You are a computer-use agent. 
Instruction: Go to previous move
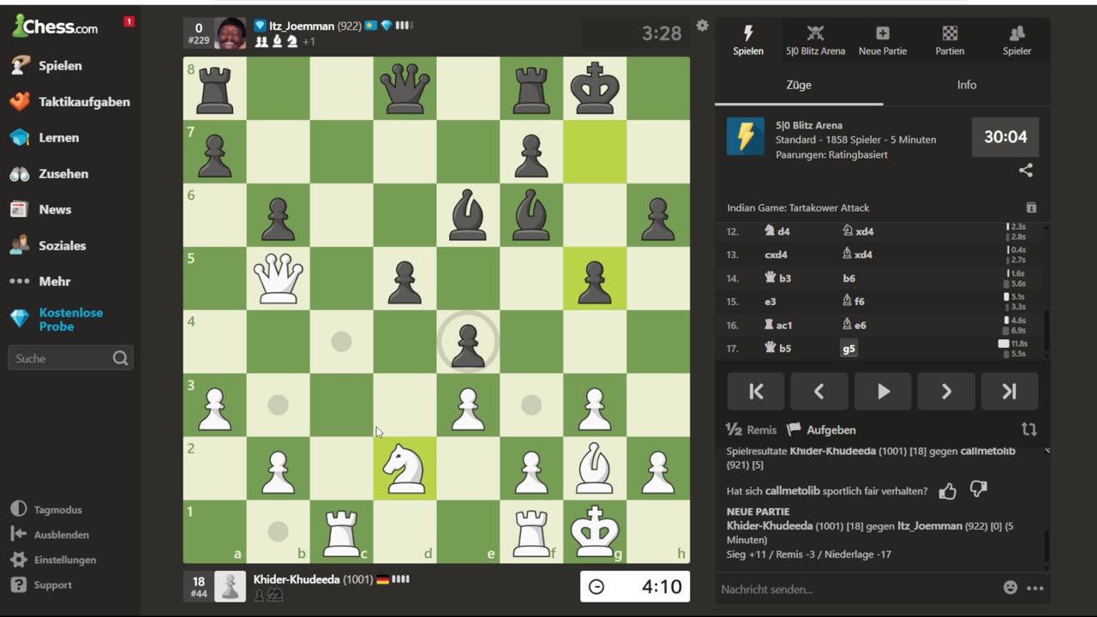tap(819, 392)
